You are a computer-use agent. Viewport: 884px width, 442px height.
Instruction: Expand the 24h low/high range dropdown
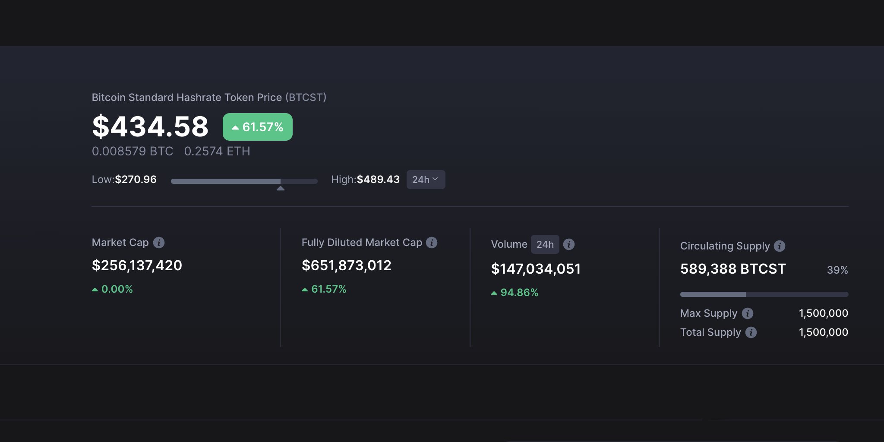pyautogui.click(x=426, y=180)
